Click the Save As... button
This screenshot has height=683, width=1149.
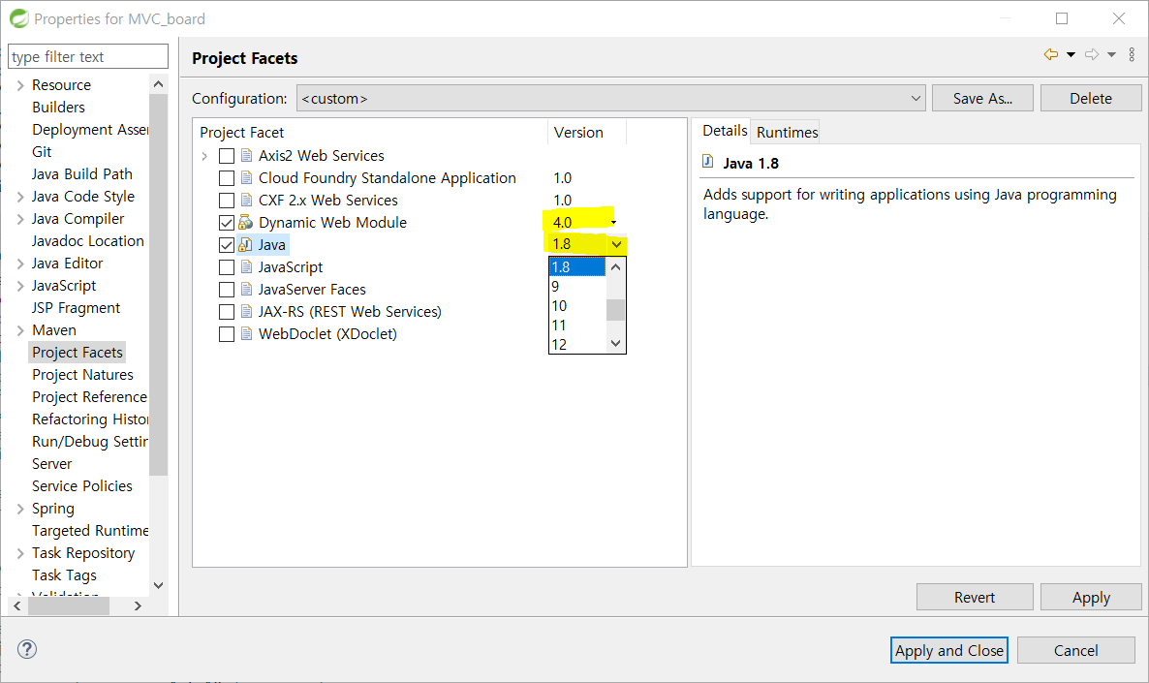click(982, 98)
